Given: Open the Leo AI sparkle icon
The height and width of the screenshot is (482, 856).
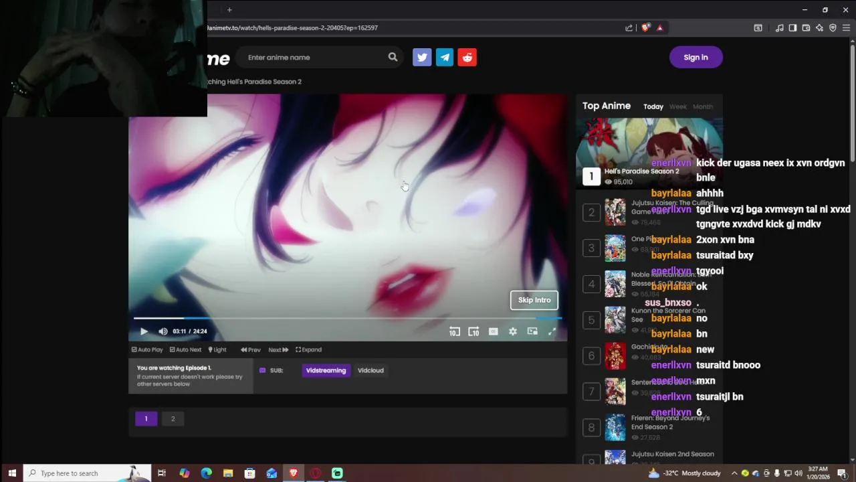Looking at the screenshot, I should [x=819, y=28].
